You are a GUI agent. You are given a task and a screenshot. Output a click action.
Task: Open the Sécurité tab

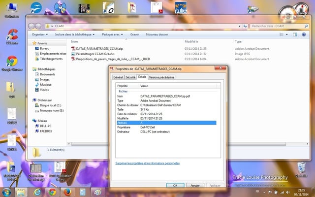[130, 77]
